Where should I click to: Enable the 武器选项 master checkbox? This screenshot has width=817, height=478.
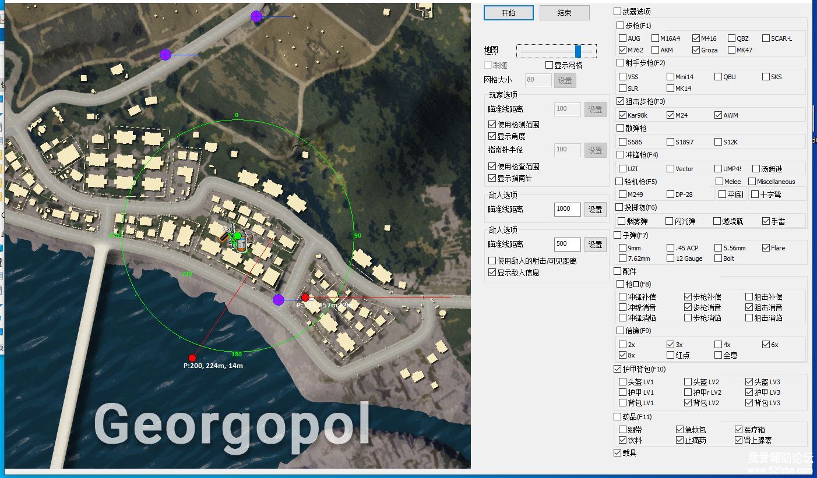618,12
